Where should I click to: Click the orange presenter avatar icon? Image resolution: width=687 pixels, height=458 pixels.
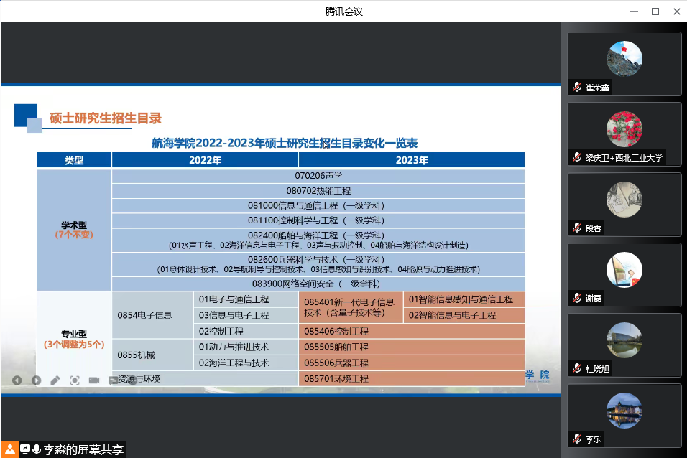tap(9, 449)
